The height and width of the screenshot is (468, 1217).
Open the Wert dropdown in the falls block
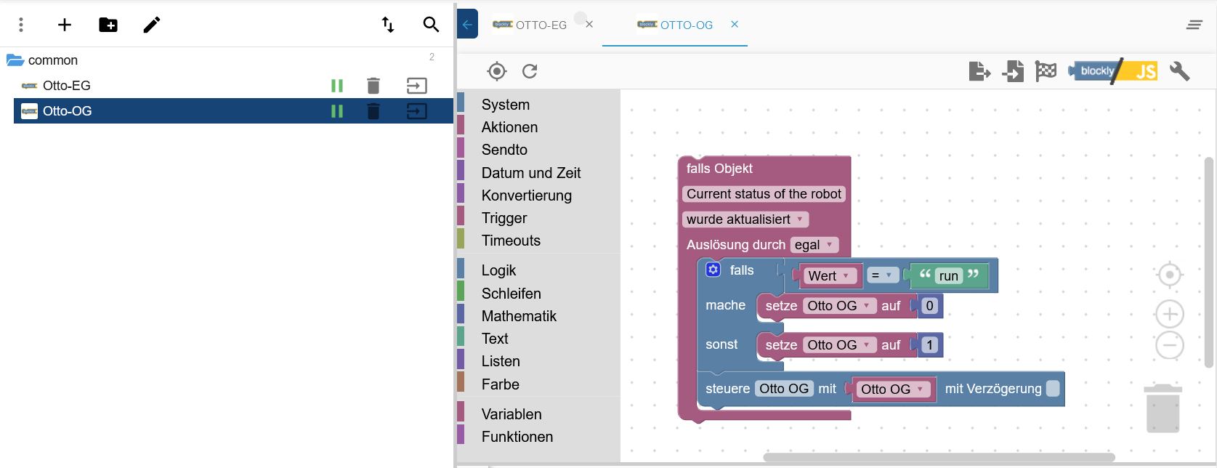tap(829, 276)
